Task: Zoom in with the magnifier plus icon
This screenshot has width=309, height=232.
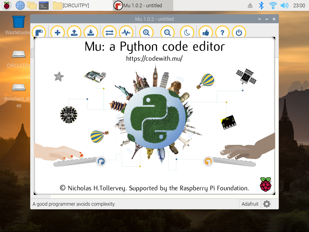Action: click(146, 31)
